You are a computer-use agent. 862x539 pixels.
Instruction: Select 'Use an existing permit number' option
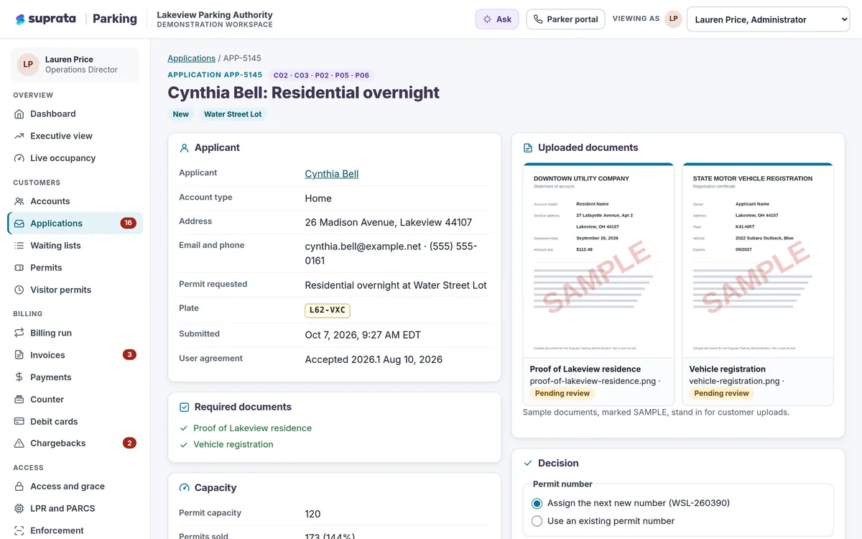click(x=537, y=521)
